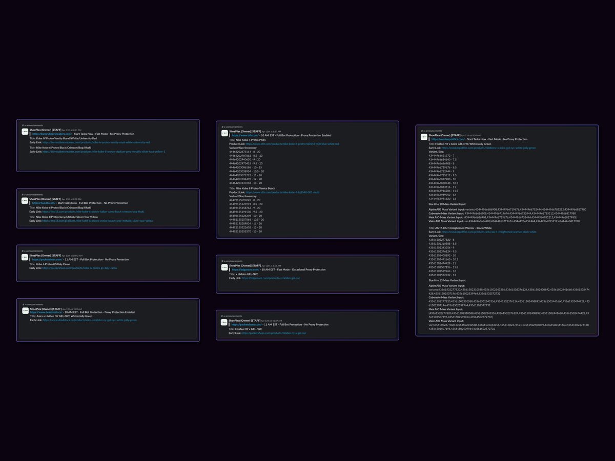Viewport: 615px width, 461px height.
Task: Open the sneakerpolitics.com site link
Action: coord(448,139)
